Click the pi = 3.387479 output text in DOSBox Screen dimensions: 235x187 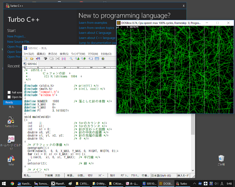(127, 27)
